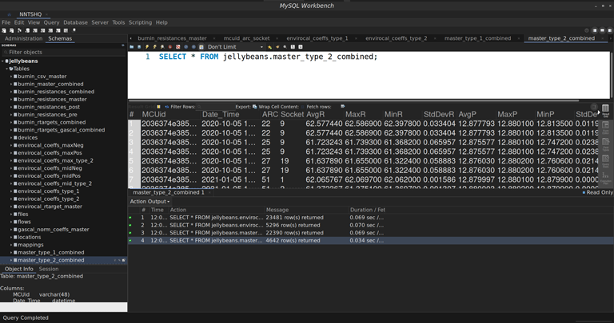
Task: Run EXPLAIN on the current statement
Action: click(x=162, y=47)
